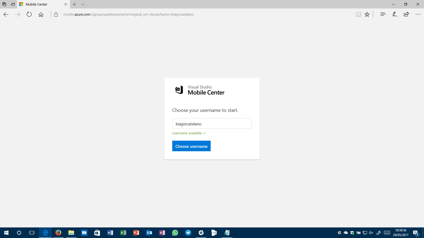Open OneNote from the taskbar
The height and width of the screenshot is (238, 424).
tap(162, 233)
